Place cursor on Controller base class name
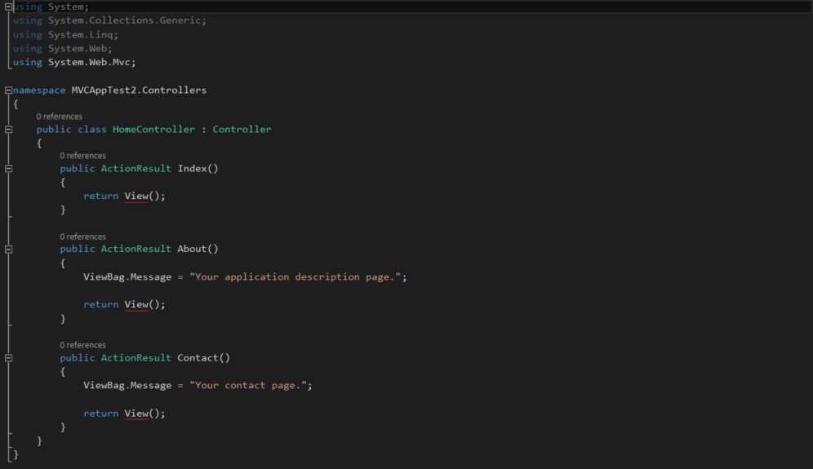Viewport: 813px width, 469px height. pos(242,129)
